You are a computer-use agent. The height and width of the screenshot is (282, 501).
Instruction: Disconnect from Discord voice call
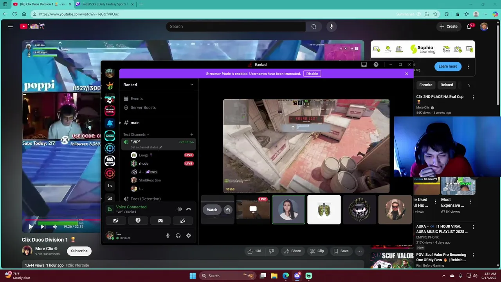tap(189, 209)
